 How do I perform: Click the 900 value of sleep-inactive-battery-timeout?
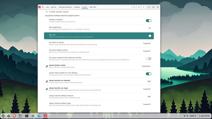pyautogui.click(x=149, y=97)
